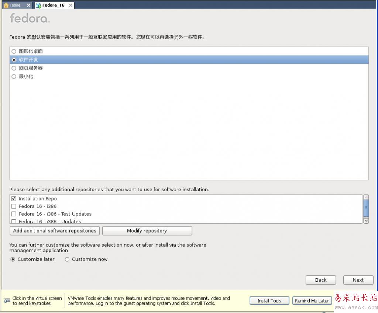Select the 网页服务器 radio option

(14, 68)
